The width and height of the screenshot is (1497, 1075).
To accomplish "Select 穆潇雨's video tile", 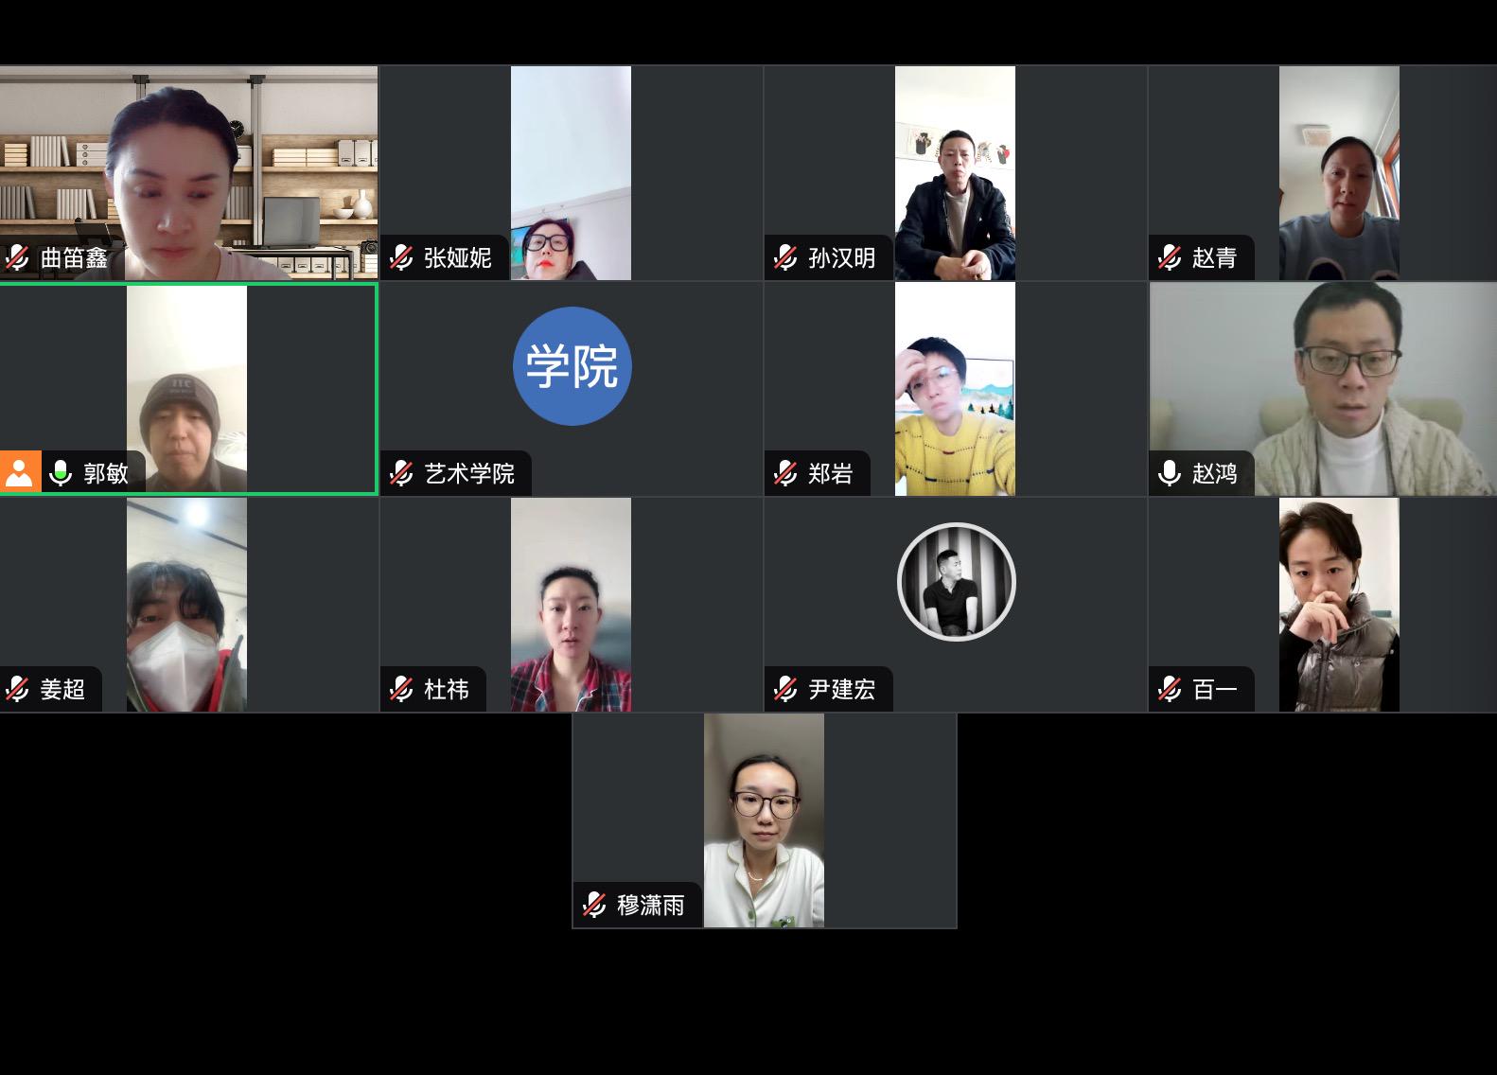I will click(765, 820).
